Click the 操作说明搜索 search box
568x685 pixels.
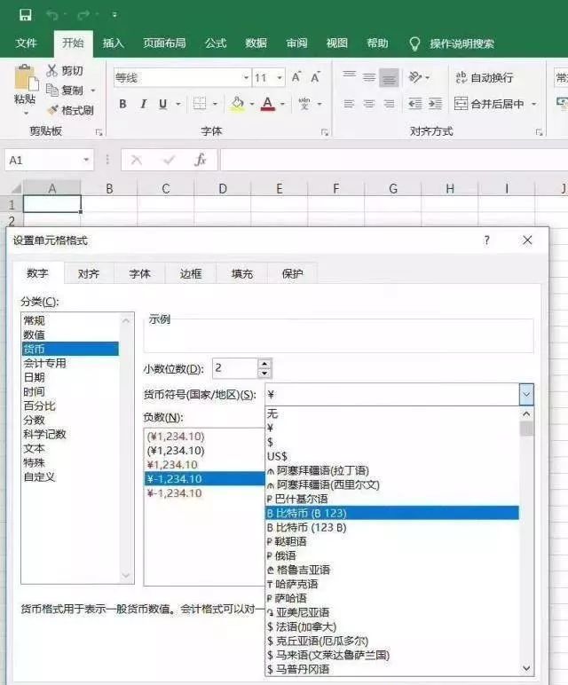[x=461, y=43]
